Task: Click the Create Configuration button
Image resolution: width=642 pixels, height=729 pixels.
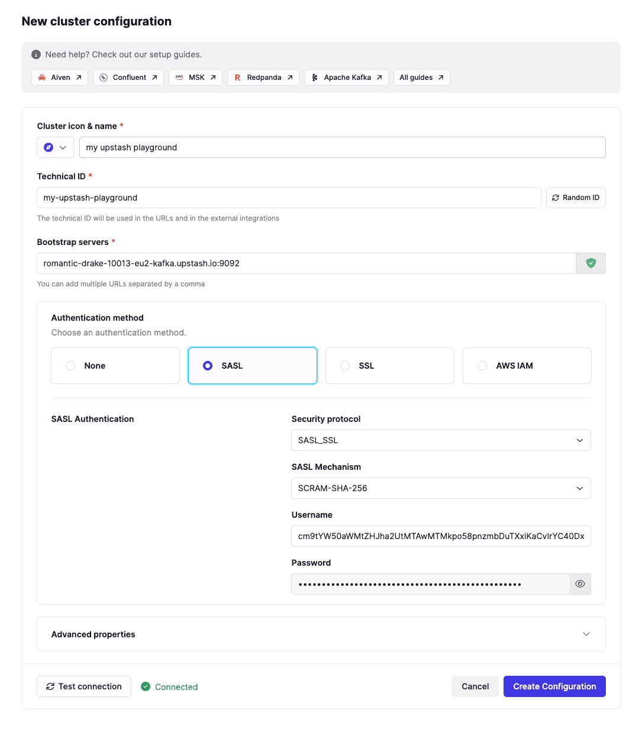Action: coord(554,686)
